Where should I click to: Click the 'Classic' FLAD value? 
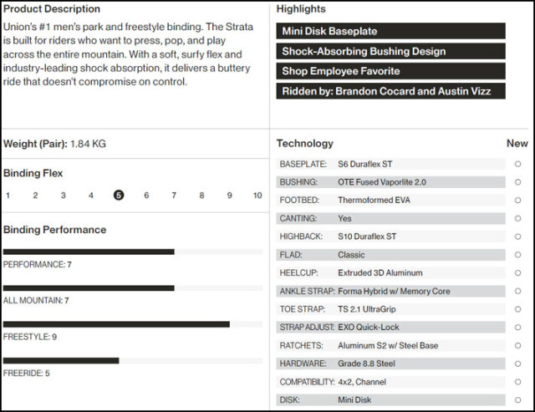351,255
